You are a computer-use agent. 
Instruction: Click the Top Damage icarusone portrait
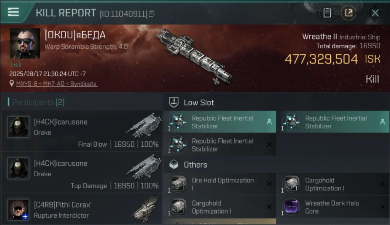click(18, 168)
